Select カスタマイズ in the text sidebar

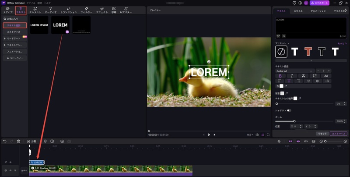(15, 32)
